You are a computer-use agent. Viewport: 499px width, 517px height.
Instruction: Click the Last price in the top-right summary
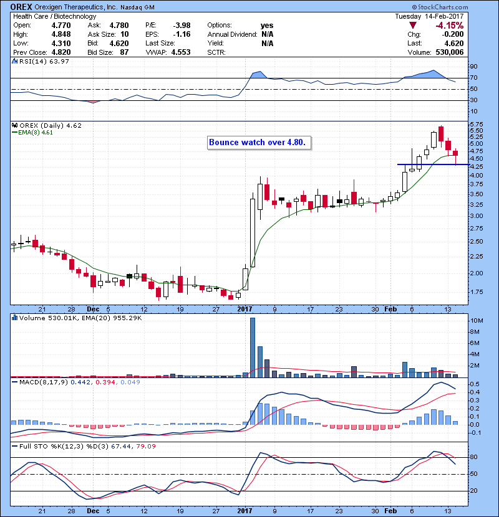coord(454,43)
